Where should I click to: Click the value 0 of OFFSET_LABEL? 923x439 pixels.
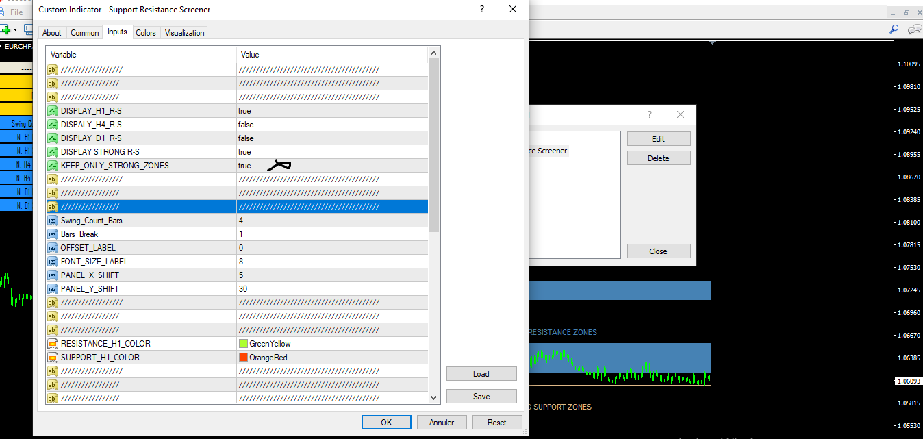coord(241,248)
